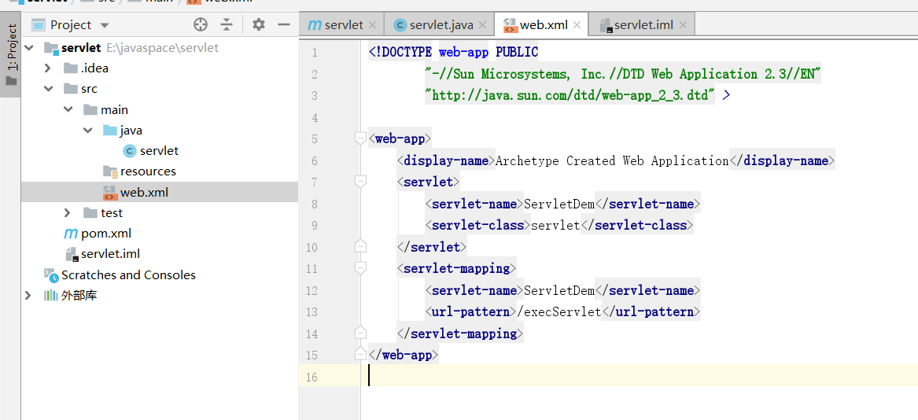The image size is (918, 420).
Task: Place the cursor in empty line 16
Action: (x=640, y=375)
